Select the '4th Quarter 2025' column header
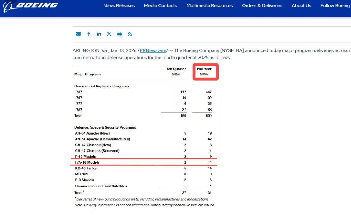This screenshot has width=351, height=215. (176, 71)
